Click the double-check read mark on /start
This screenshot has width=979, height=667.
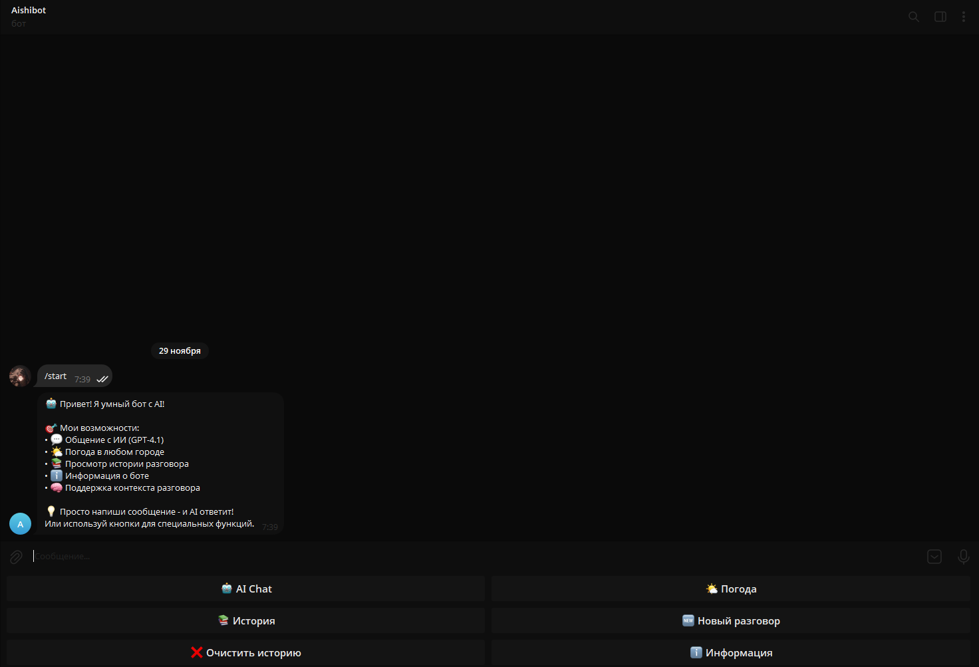(x=102, y=379)
